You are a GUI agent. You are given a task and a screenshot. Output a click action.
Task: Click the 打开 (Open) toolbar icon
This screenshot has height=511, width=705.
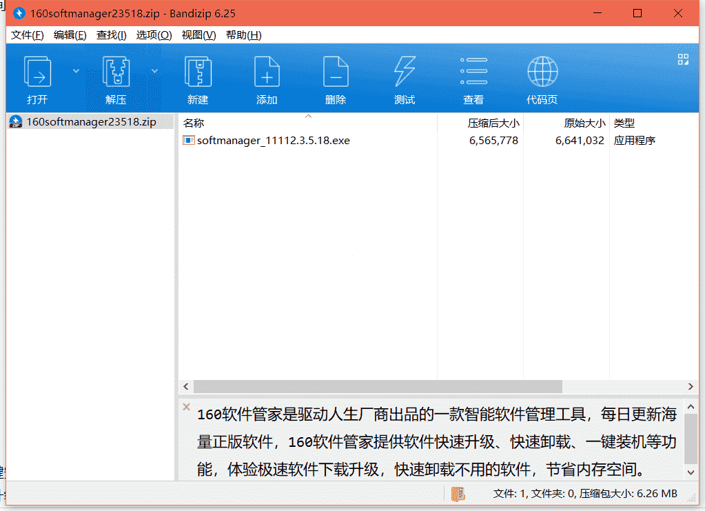pyautogui.click(x=37, y=72)
